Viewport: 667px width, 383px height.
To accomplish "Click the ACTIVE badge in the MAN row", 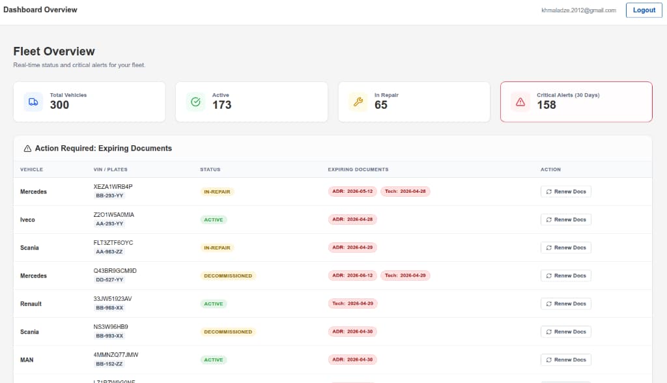I will 214,360.
